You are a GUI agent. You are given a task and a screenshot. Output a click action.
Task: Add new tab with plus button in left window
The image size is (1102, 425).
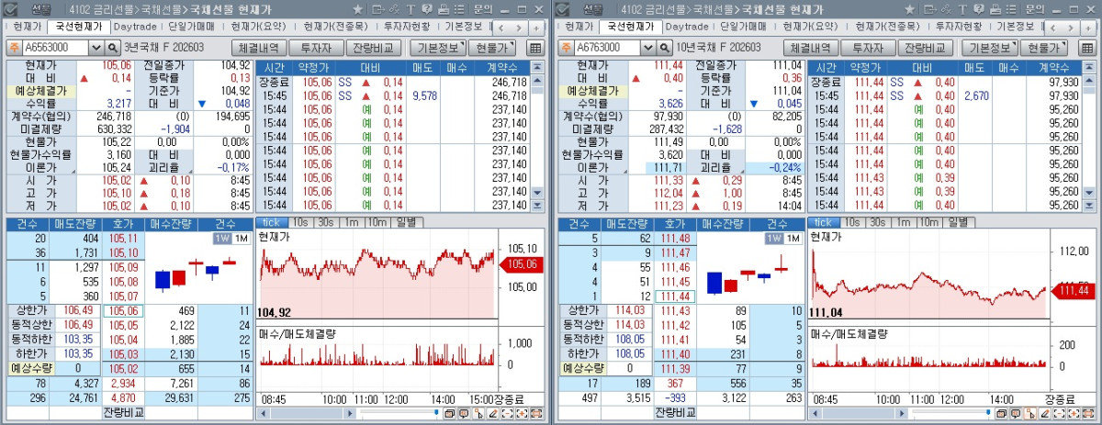[536, 28]
